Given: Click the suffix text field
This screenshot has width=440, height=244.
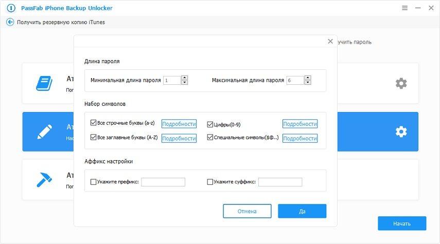Looking at the screenshot, I should (280, 182).
